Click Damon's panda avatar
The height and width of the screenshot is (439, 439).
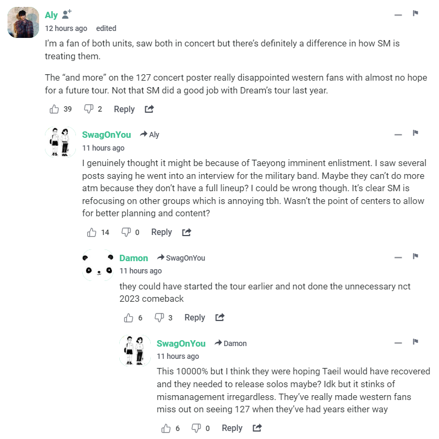(98, 265)
